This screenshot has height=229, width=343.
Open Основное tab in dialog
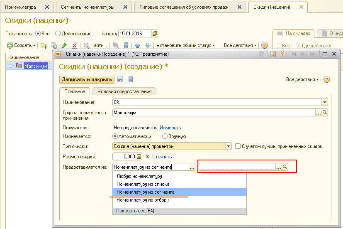point(75,91)
